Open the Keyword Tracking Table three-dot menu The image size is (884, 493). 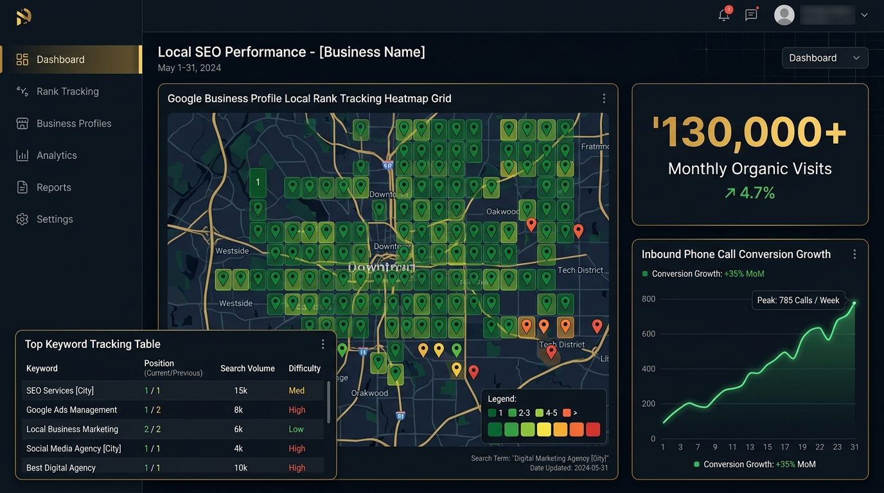[323, 345]
